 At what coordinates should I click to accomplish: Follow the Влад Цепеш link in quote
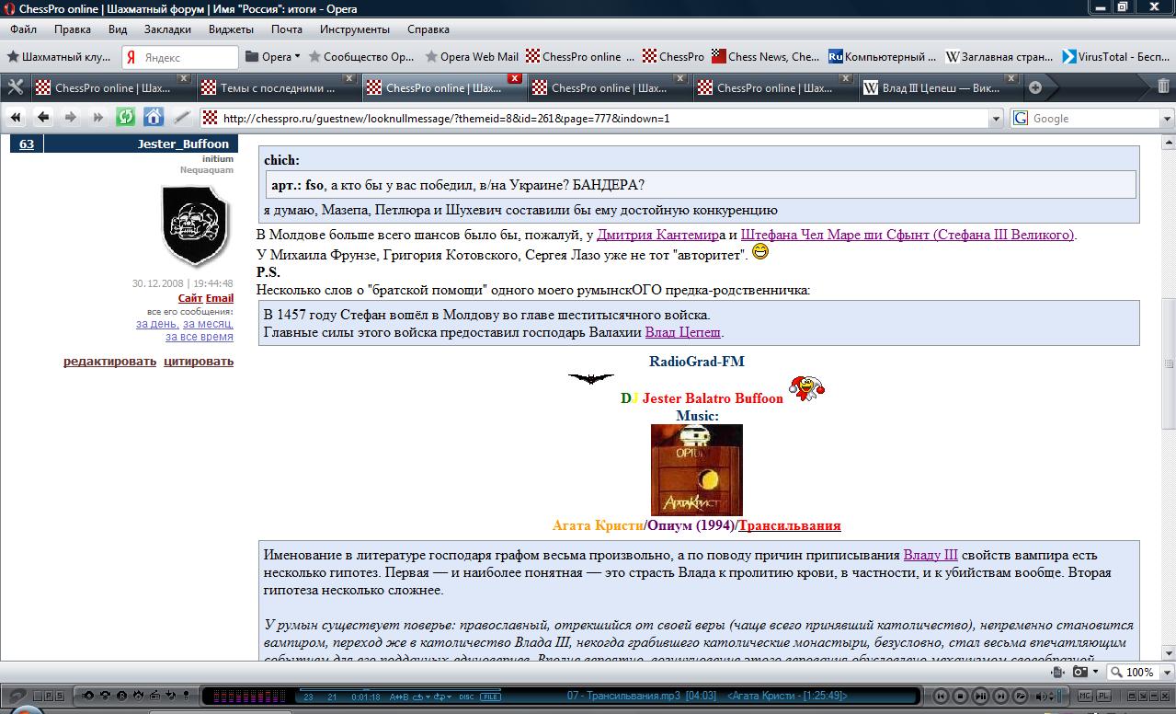(682, 332)
